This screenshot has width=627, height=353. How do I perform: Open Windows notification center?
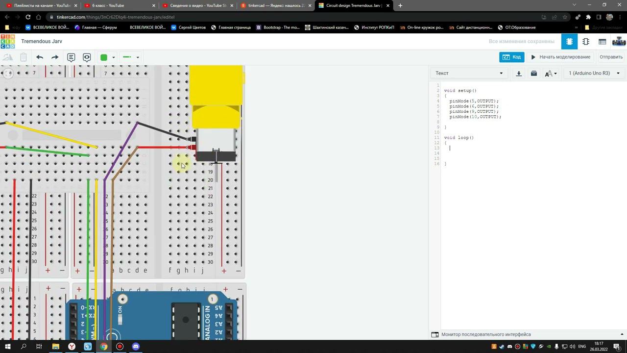tap(617, 347)
